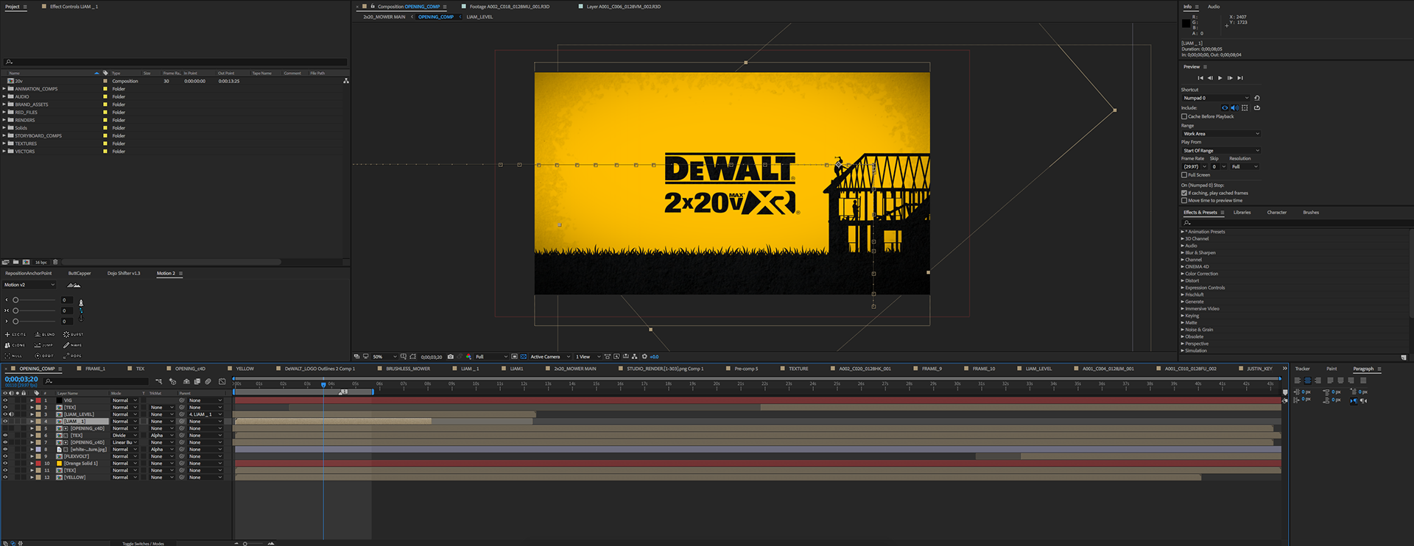Open the Motion v2 dropdown

[x=29, y=285]
